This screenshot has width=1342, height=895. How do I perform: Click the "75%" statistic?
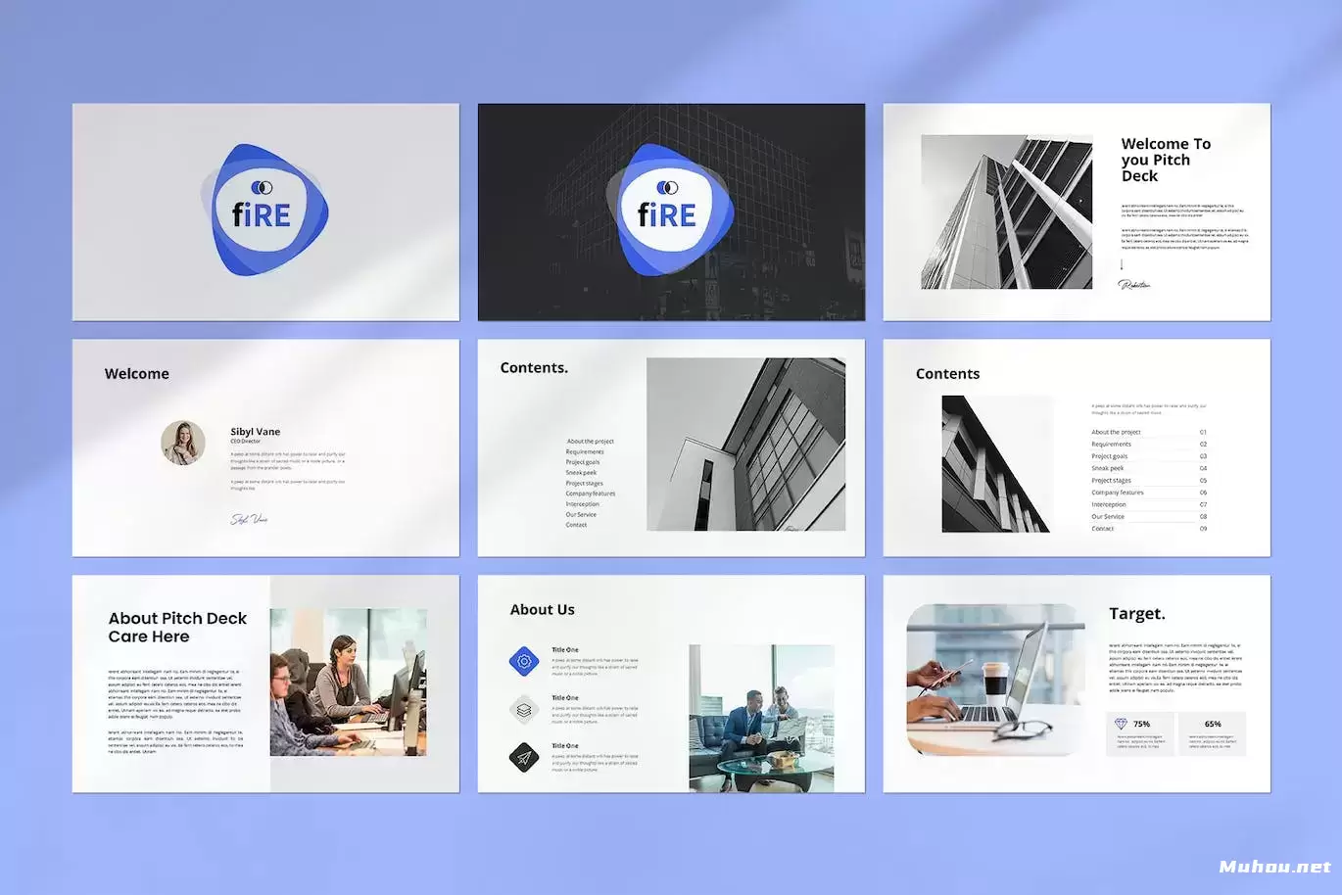[x=1141, y=725]
